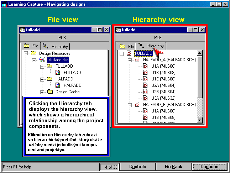
Task: Collapse the HALFADD_A hierarchy branch
Action: pyautogui.click(x=129, y=60)
